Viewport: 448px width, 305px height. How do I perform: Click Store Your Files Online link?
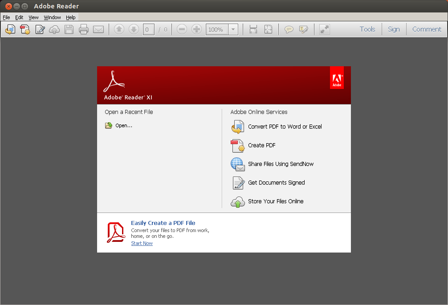coord(276,201)
